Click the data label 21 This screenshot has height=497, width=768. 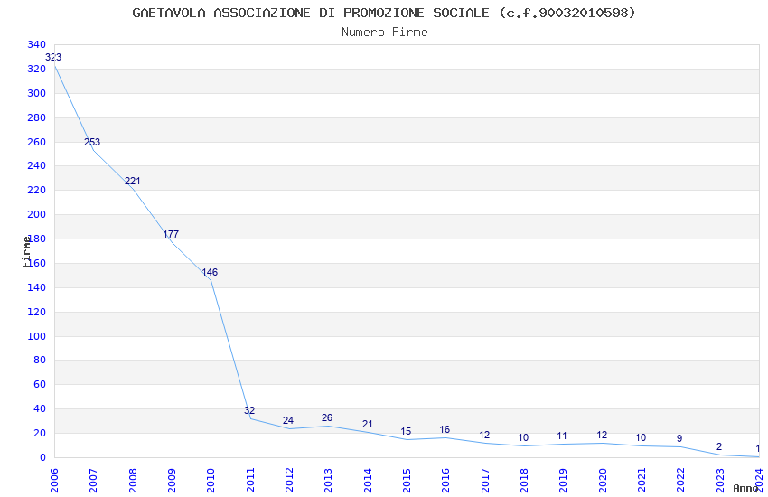pos(368,425)
